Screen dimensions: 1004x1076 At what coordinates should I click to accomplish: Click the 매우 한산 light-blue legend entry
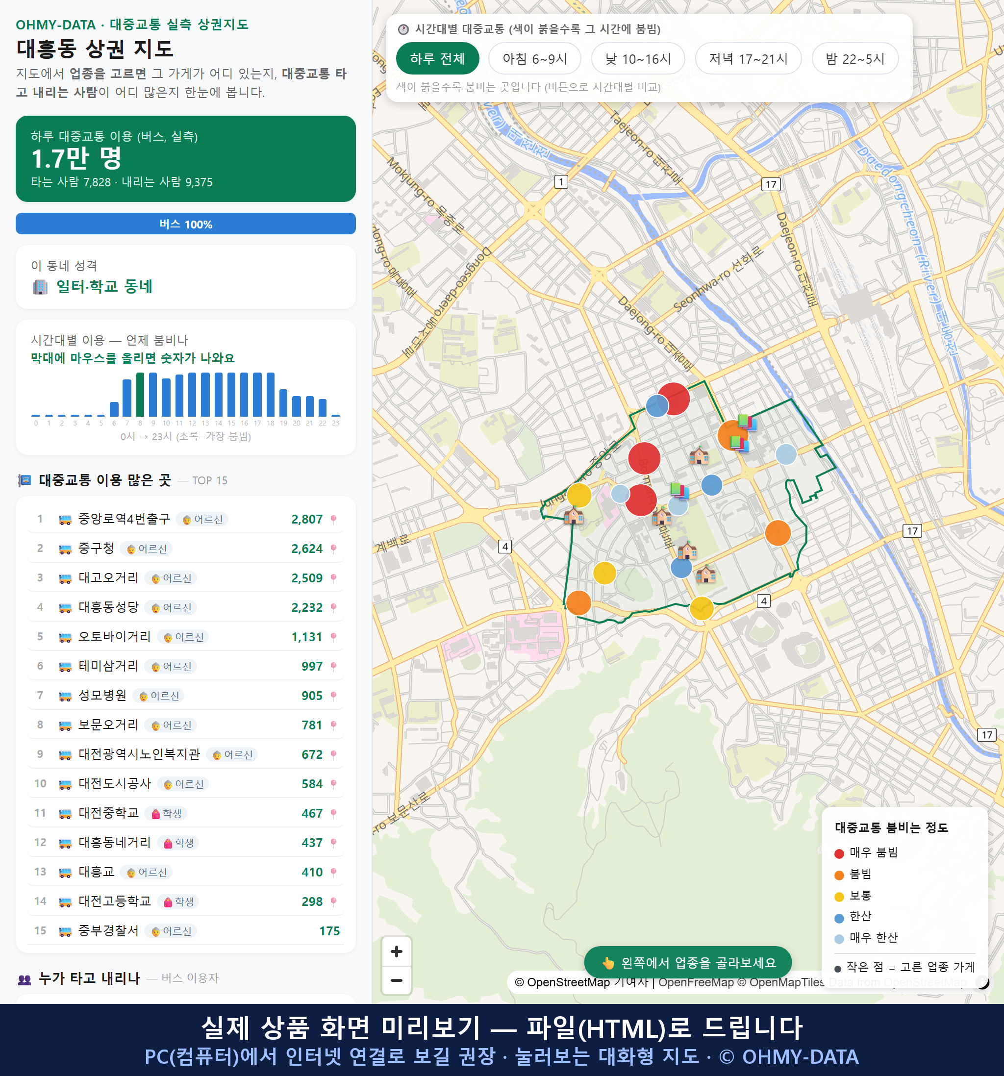pyautogui.click(x=867, y=938)
